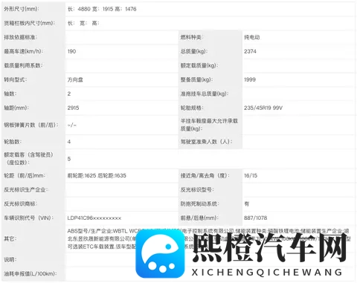This screenshot has width=357, height=283.
Task: Click the 防抱死制动系统 label
Action: (200, 204)
